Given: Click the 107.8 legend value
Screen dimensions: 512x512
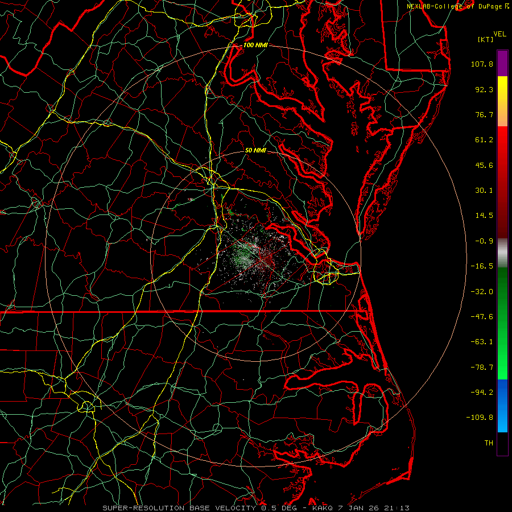Looking at the screenshot, I should point(482,64).
